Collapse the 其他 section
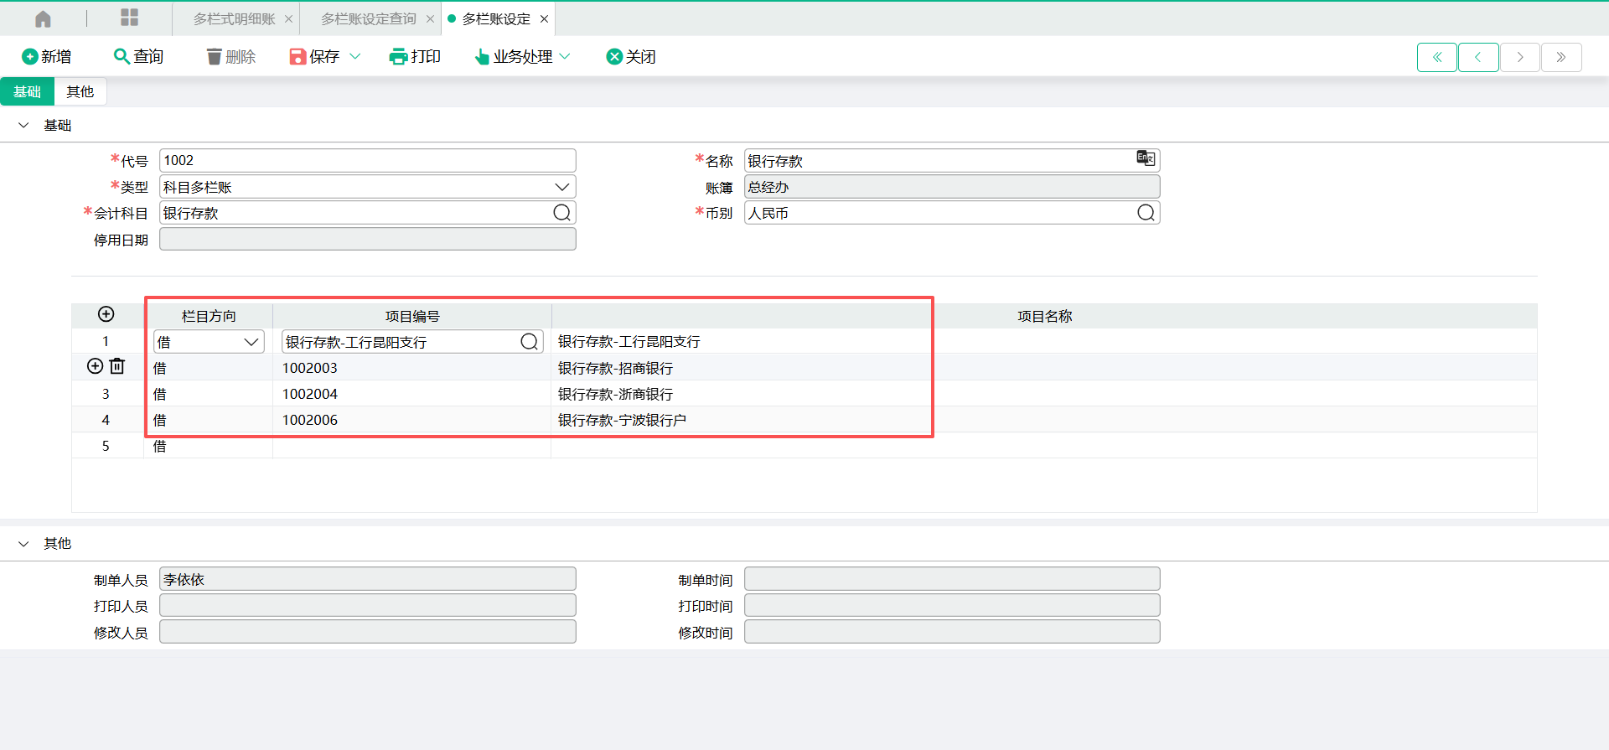 pyautogui.click(x=23, y=544)
